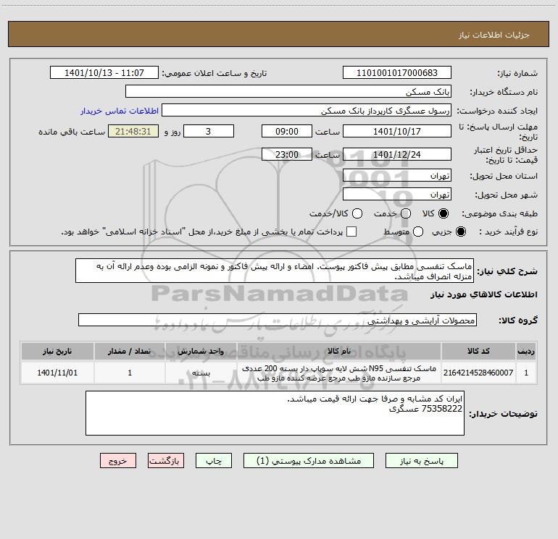Click the بازگشت back button
Screen dimensions: 558x539
166,460
